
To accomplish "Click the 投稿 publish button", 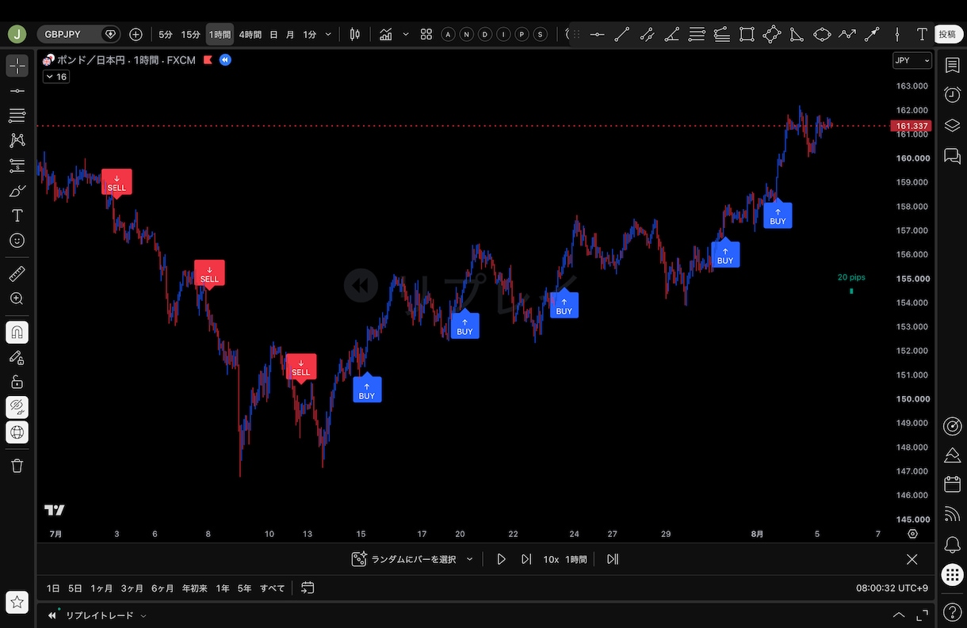I will 947,34.
